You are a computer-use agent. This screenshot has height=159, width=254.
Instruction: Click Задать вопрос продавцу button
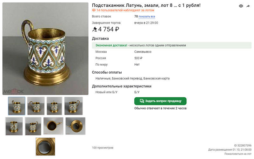pos(160,101)
